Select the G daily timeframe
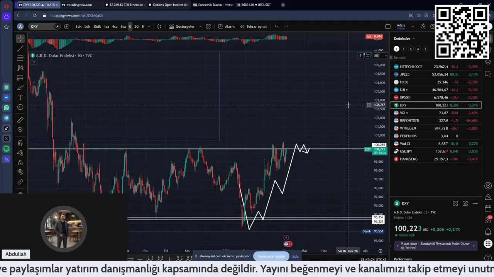Screen dimensions: 494x277 coord(130,27)
